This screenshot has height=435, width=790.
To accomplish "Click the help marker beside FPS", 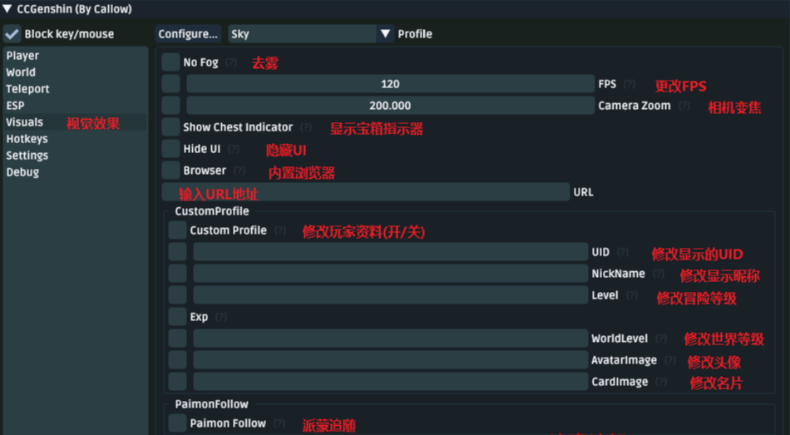I will [x=630, y=84].
